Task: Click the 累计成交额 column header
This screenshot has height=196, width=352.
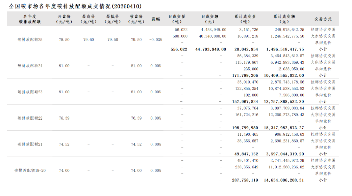Action: click(x=284, y=19)
